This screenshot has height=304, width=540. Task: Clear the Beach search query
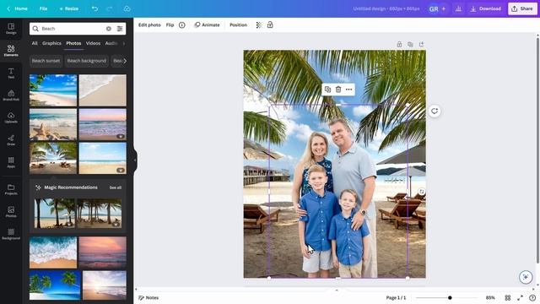(109, 29)
